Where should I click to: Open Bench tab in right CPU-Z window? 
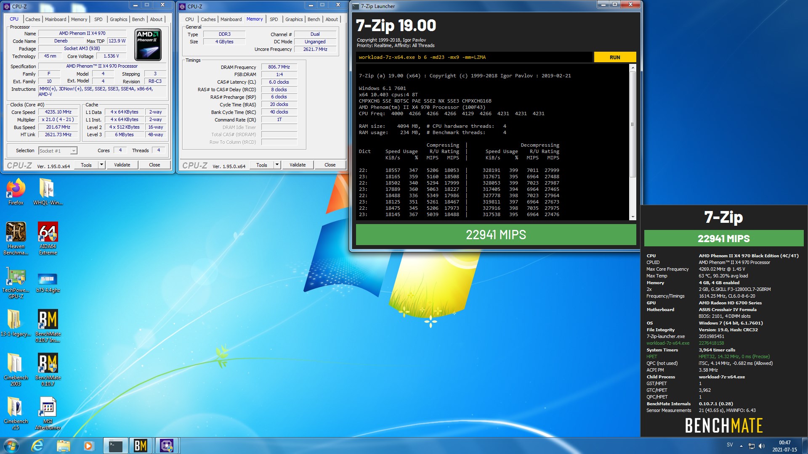point(314,19)
